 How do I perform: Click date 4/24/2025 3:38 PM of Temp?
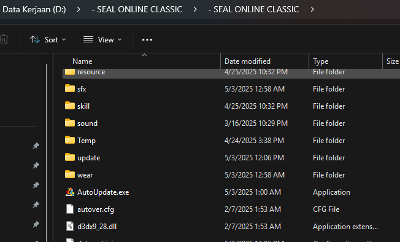click(x=254, y=141)
